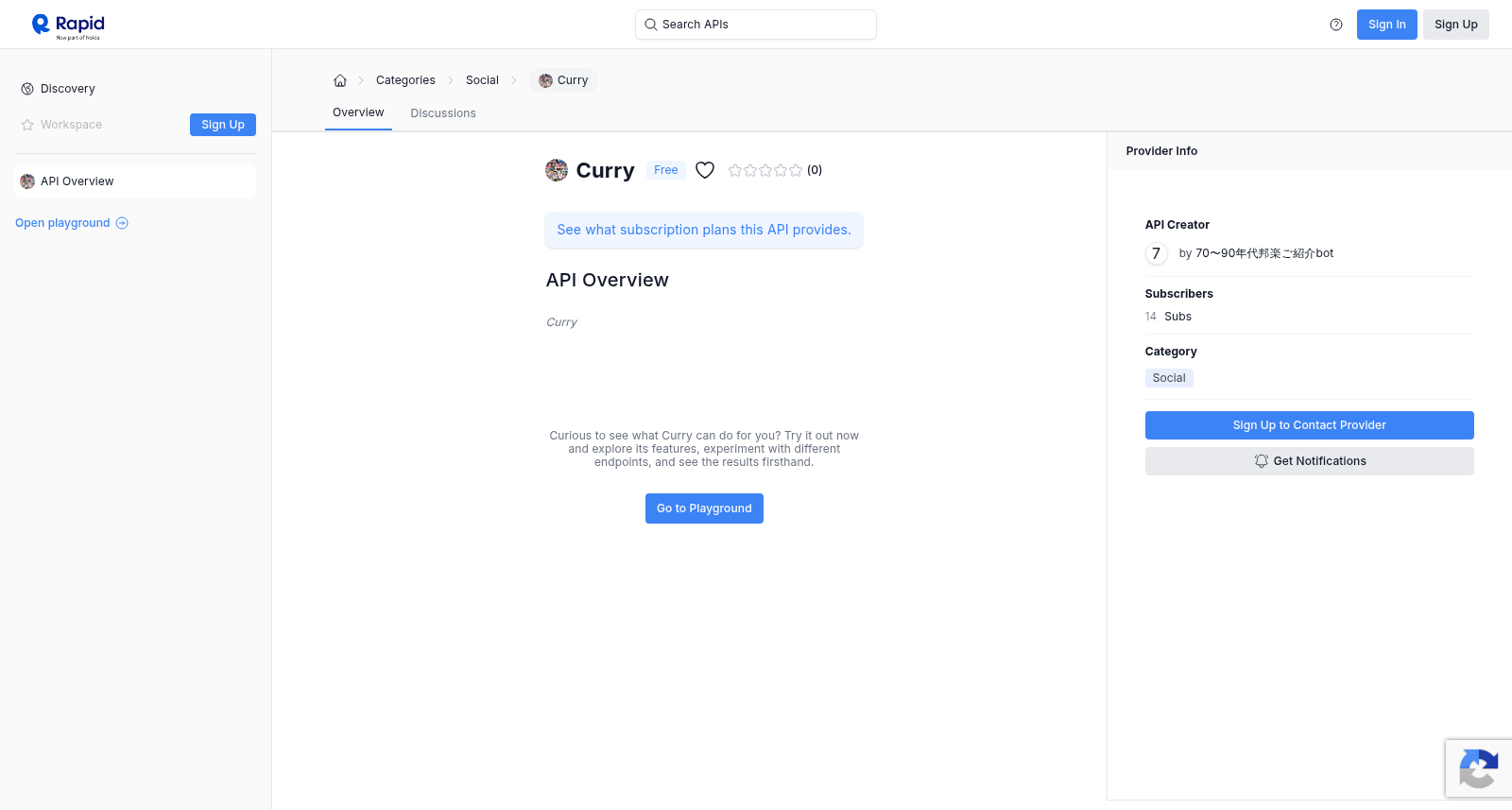Screen dimensions: 1512x810
Task: Go to Social breadcrumb
Action: [482, 80]
